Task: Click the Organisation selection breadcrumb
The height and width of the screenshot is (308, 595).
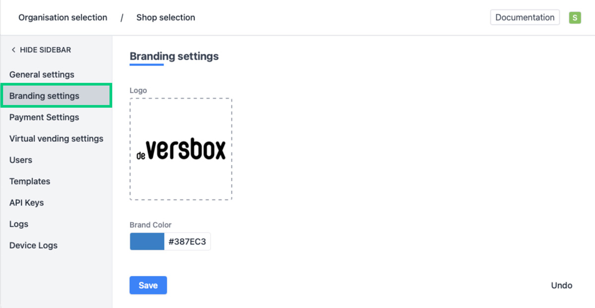Action: (x=63, y=18)
